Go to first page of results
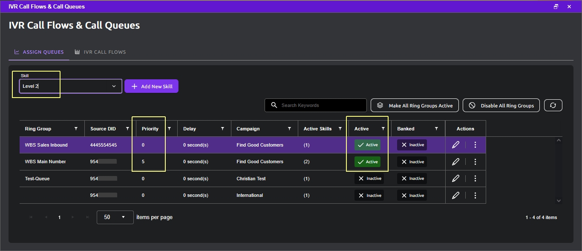This screenshot has width=582, height=251. coord(31,217)
